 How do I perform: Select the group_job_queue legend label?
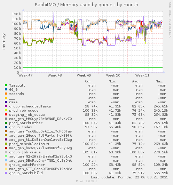click(x=25, y=152)
